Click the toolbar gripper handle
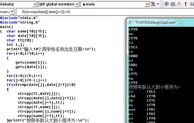Viewport: 194px width, 123px height. tap(162, 4)
